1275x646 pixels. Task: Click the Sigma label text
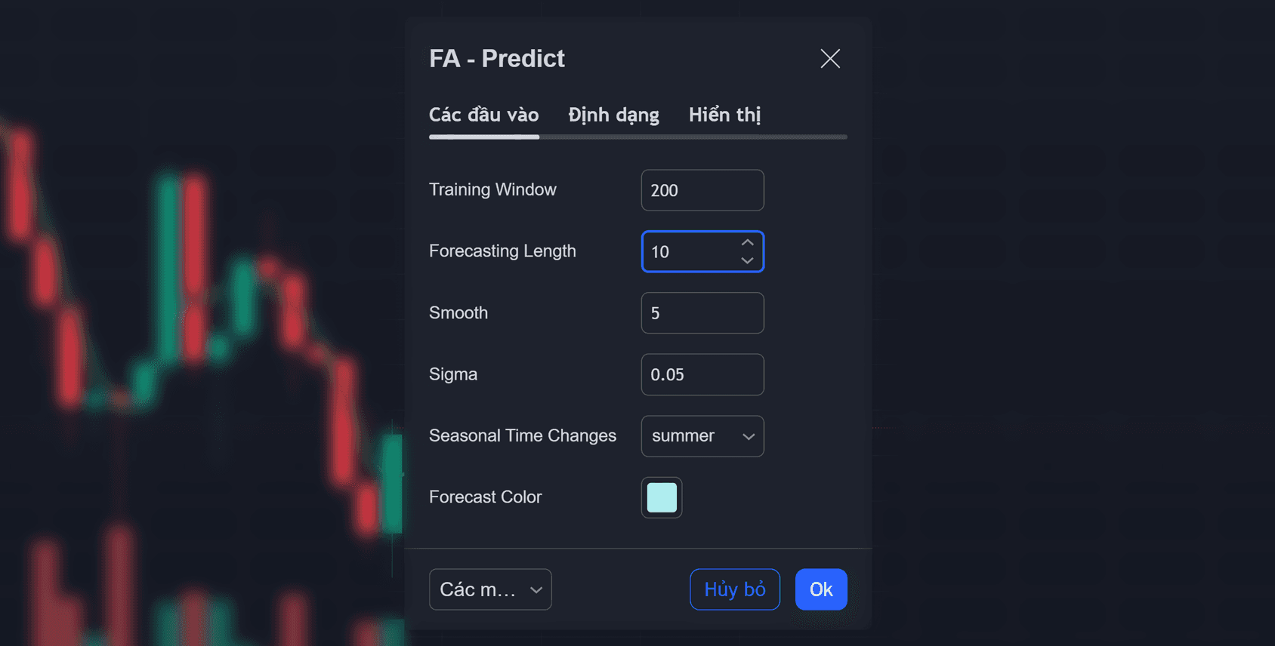(453, 374)
